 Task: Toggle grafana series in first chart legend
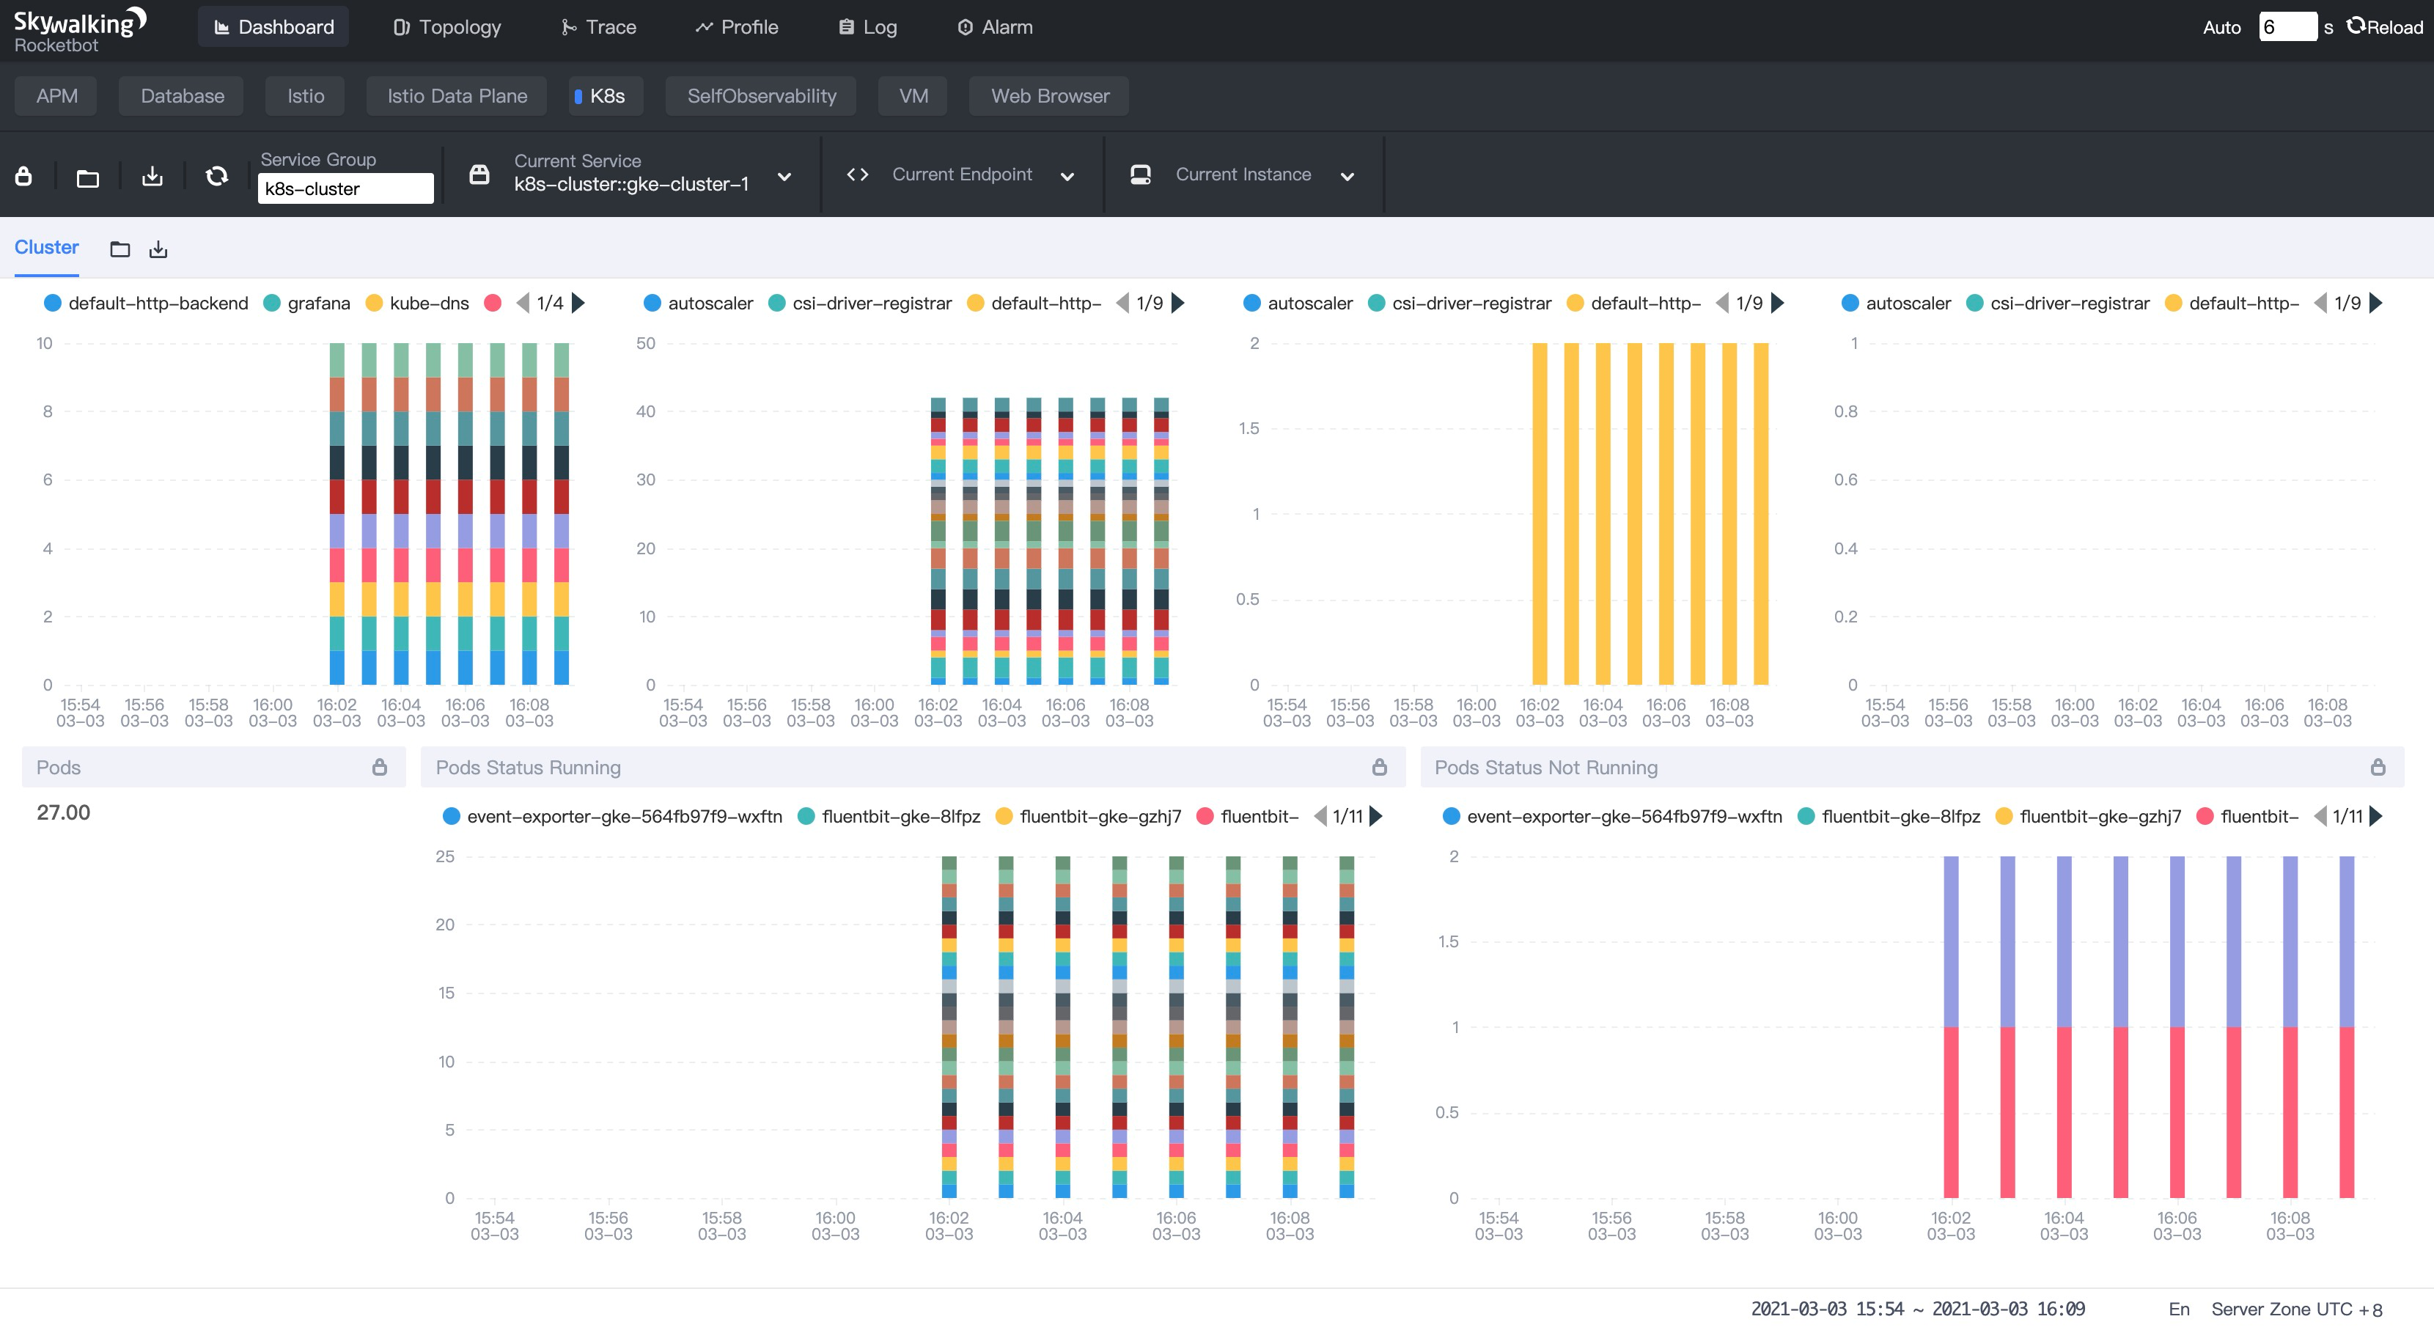[x=317, y=303]
